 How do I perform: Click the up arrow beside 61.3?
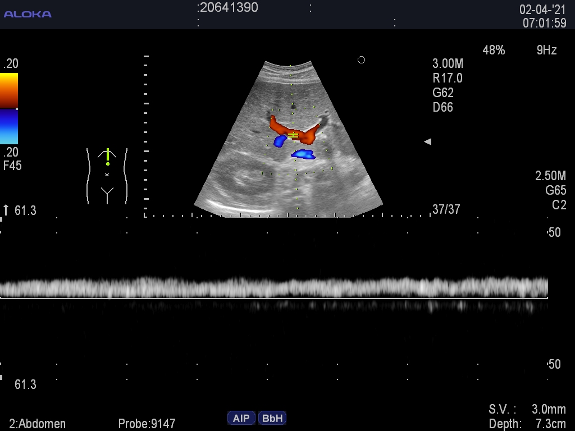(6, 210)
